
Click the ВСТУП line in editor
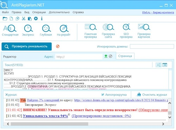[9, 74]
